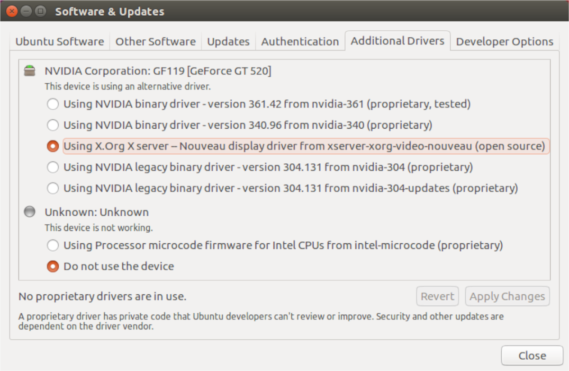569x371 pixels.
Task: Click the NVIDIA device package icon
Action: [29, 70]
